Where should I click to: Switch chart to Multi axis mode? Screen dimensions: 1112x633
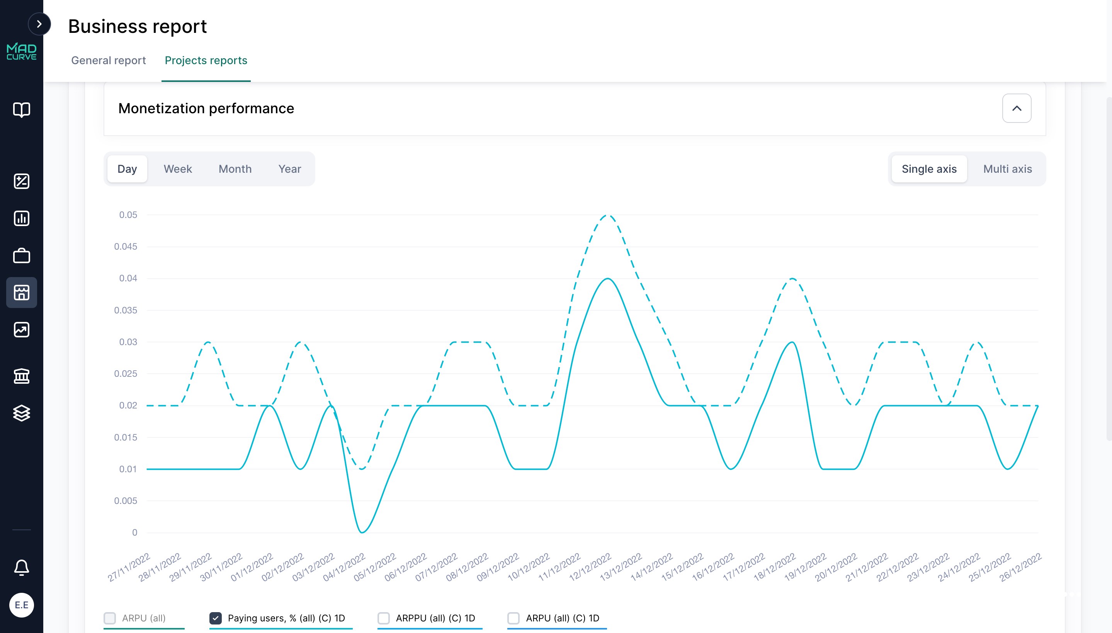tap(1007, 168)
